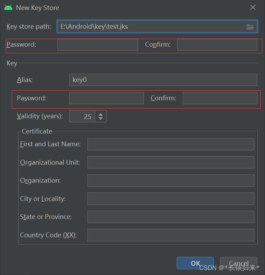The width and height of the screenshot is (265, 275).
Task: Focus the First and Last Name field
Action: click(171, 144)
